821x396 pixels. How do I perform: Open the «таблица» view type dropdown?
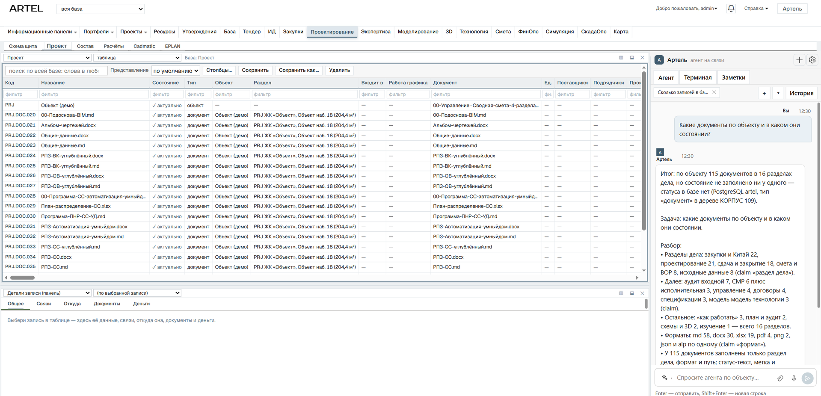[x=137, y=58]
